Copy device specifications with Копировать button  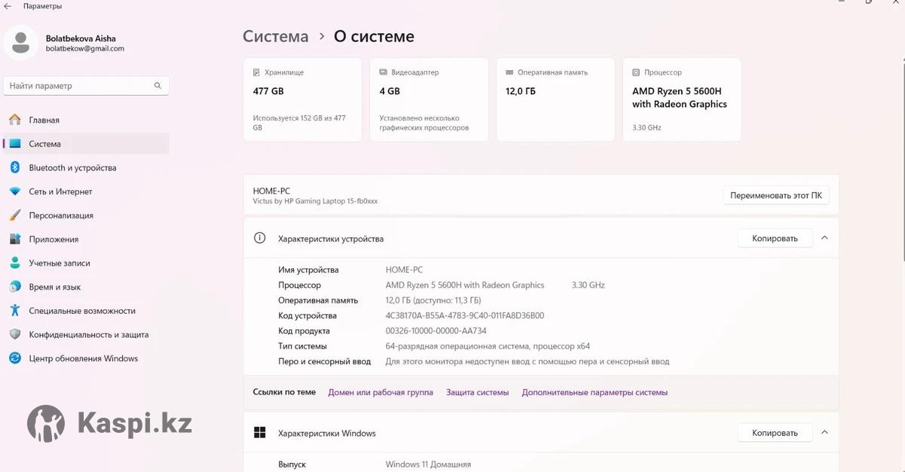775,238
